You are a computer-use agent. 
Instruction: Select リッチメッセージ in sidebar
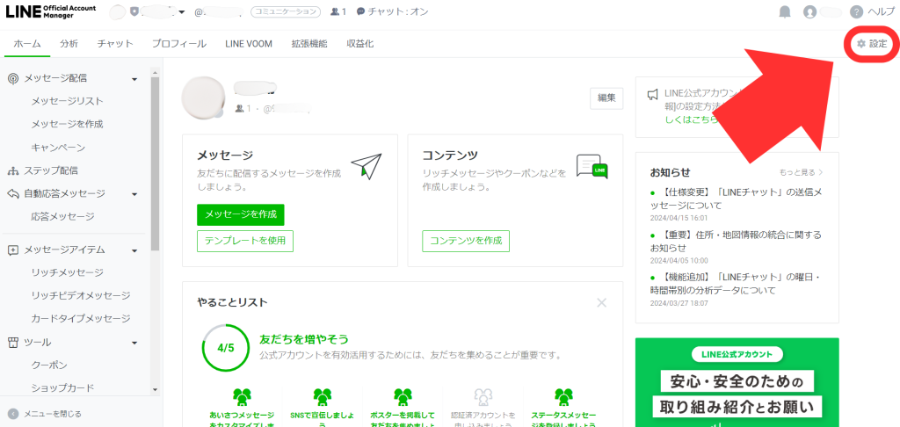click(67, 272)
